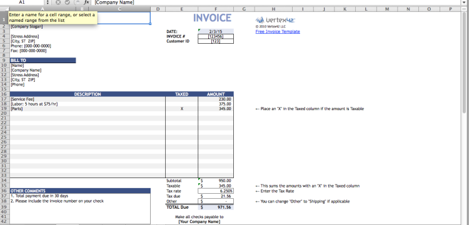This screenshot has height=225, width=469.
Task: Select the INVOICE # cell [123456]
Action: tap(216, 36)
